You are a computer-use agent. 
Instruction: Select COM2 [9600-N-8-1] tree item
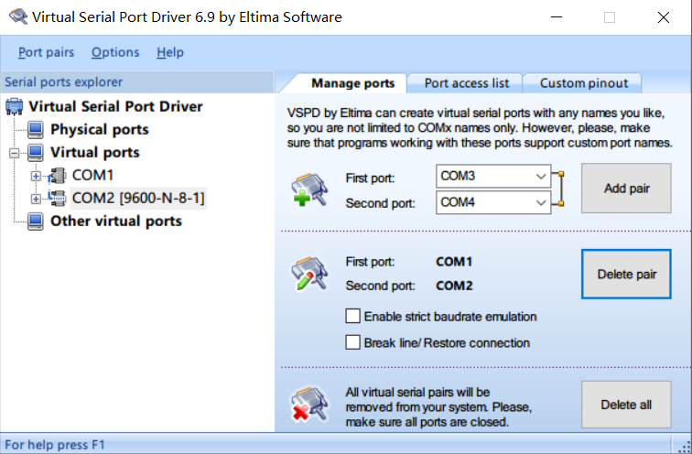click(x=138, y=198)
